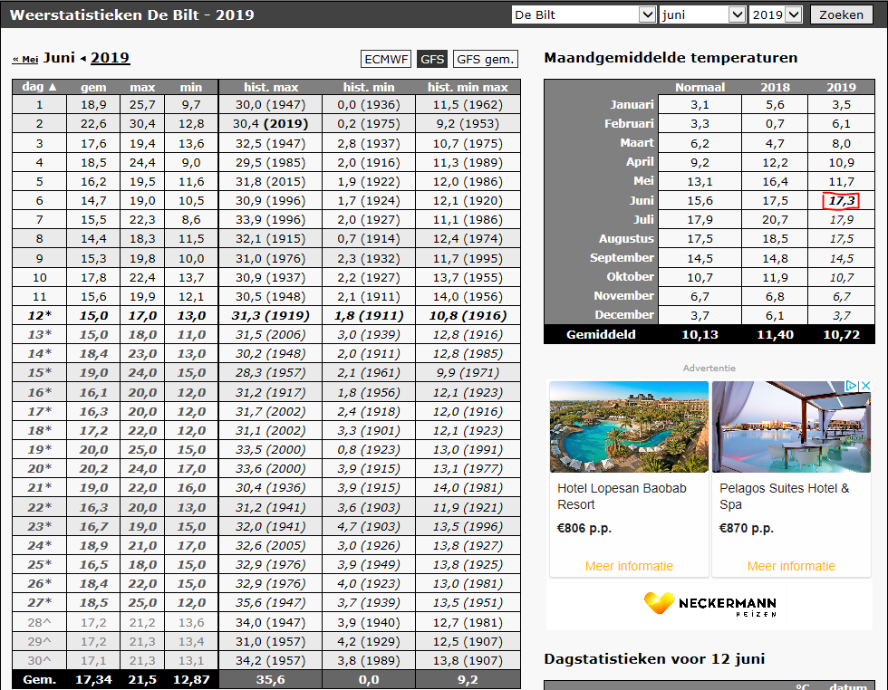Click day 1 row number
The height and width of the screenshot is (690, 888).
coord(39,104)
